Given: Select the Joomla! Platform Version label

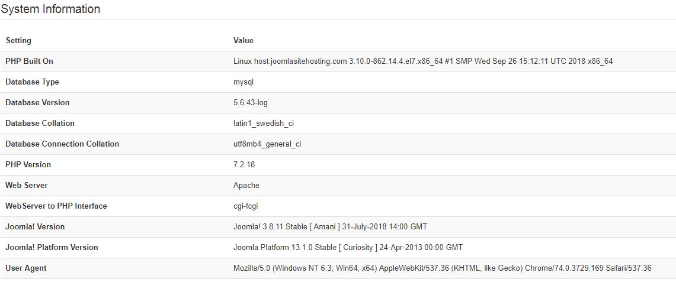Looking at the screenshot, I should (x=52, y=247).
